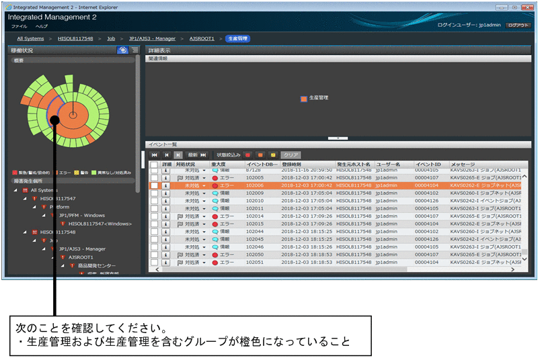Check the checkbox for event 102051
540x358 pixels.
coord(154,263)
